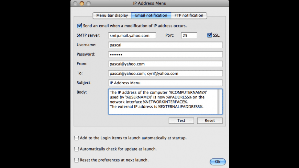Click the From address field

pos(165,64)
